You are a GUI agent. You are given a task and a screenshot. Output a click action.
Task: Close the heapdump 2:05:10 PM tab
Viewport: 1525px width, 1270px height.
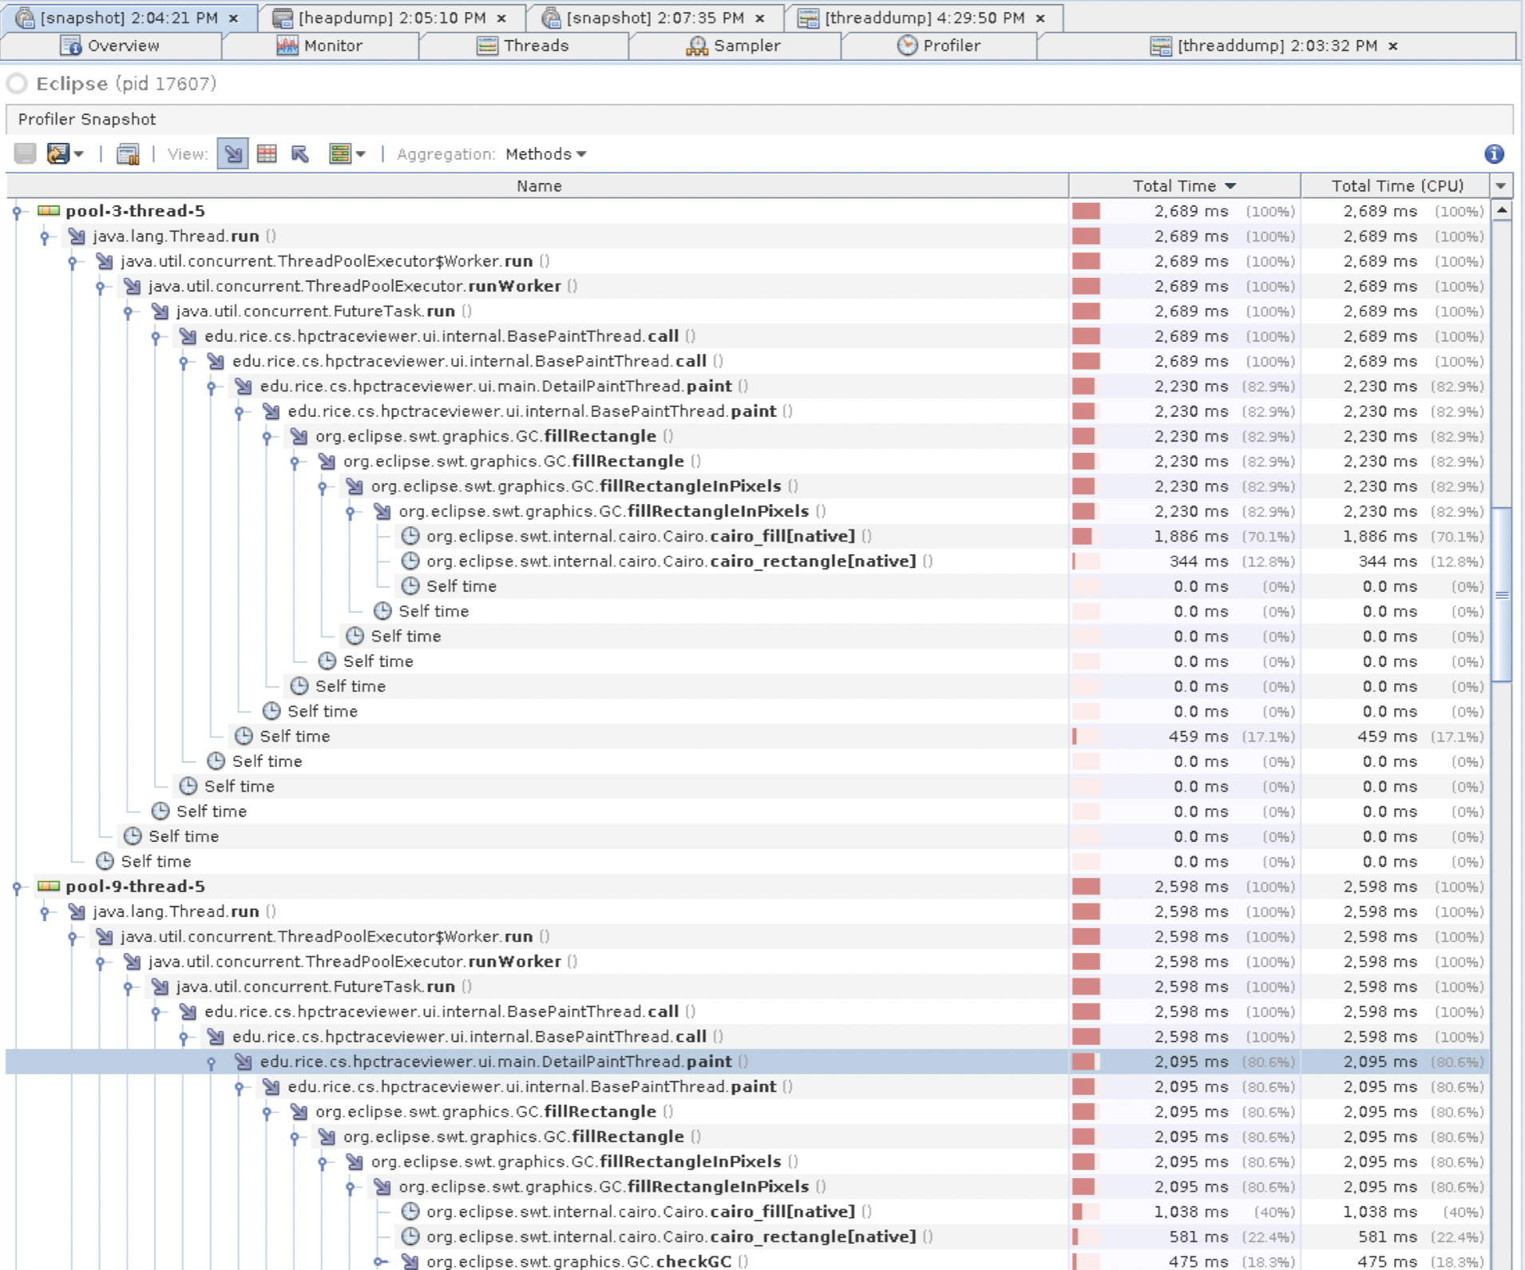[501, 17]
